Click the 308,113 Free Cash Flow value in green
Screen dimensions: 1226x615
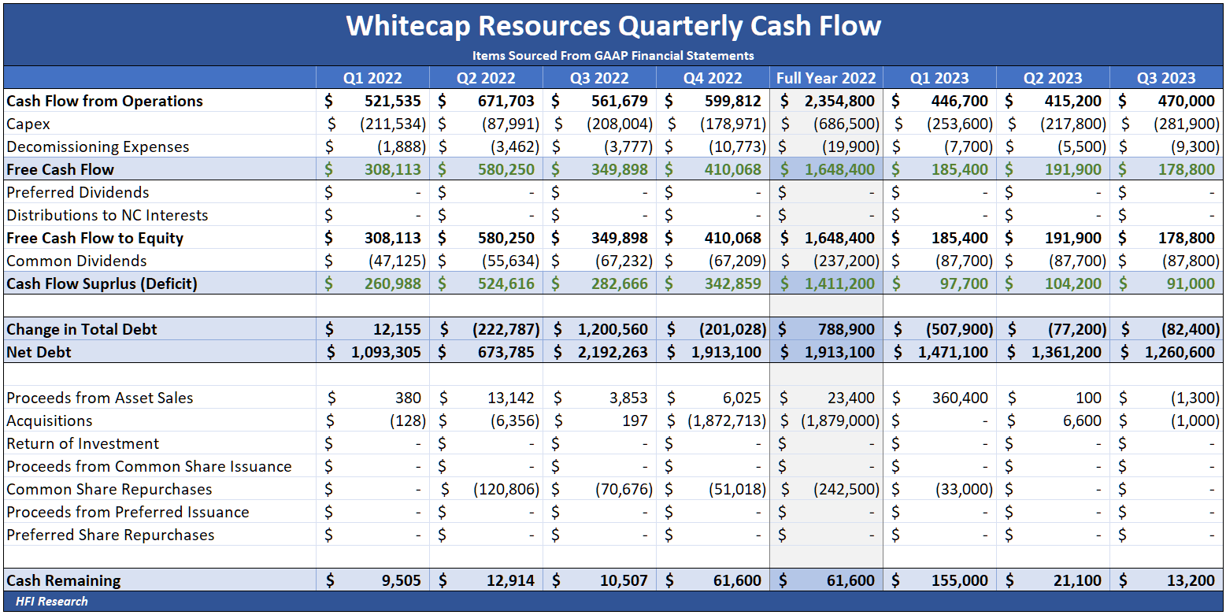click(x=393, y=169)
